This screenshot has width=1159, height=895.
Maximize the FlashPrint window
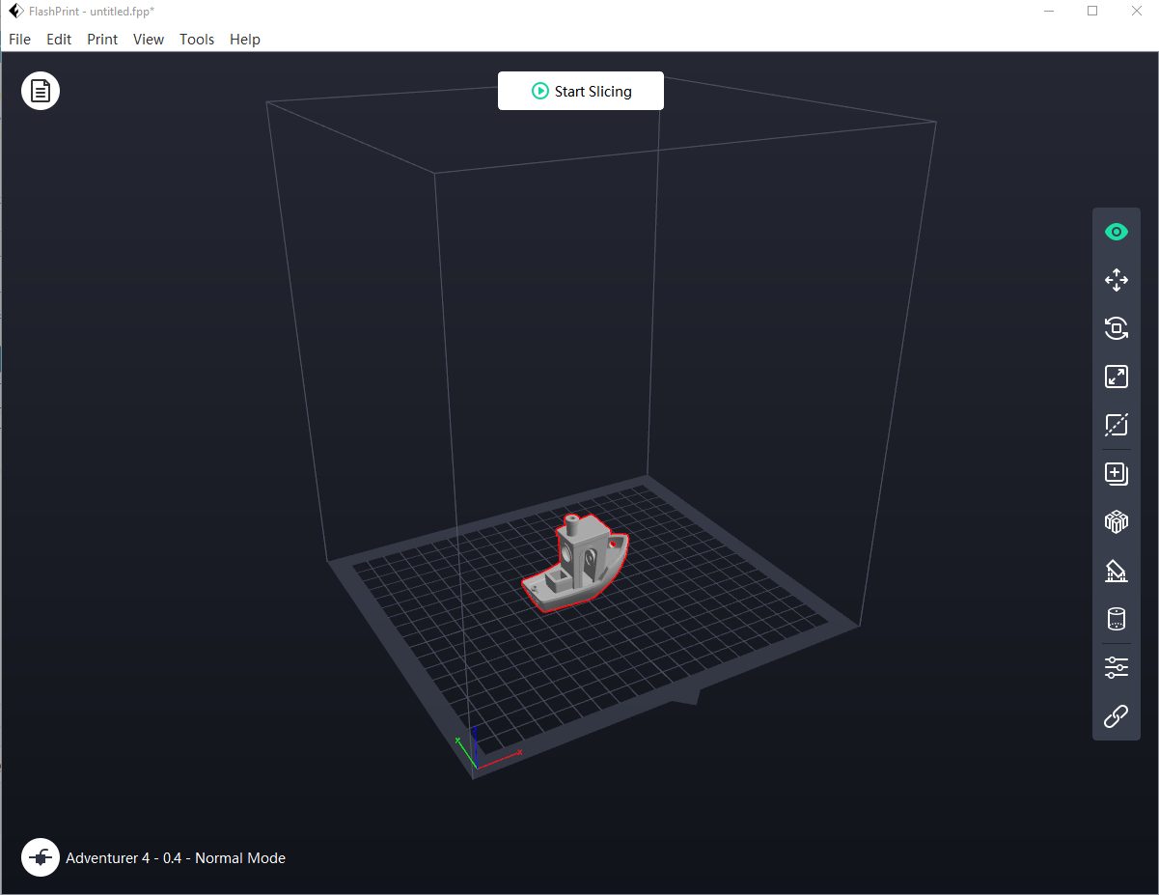1092,12
